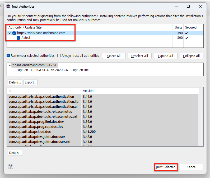Image resolution: width=210 pixels, height=178 pixels.
Task: Select DigiCert TLS RSA SHA256 2020 CA1 entry
Action: click(x=53, y=70)
